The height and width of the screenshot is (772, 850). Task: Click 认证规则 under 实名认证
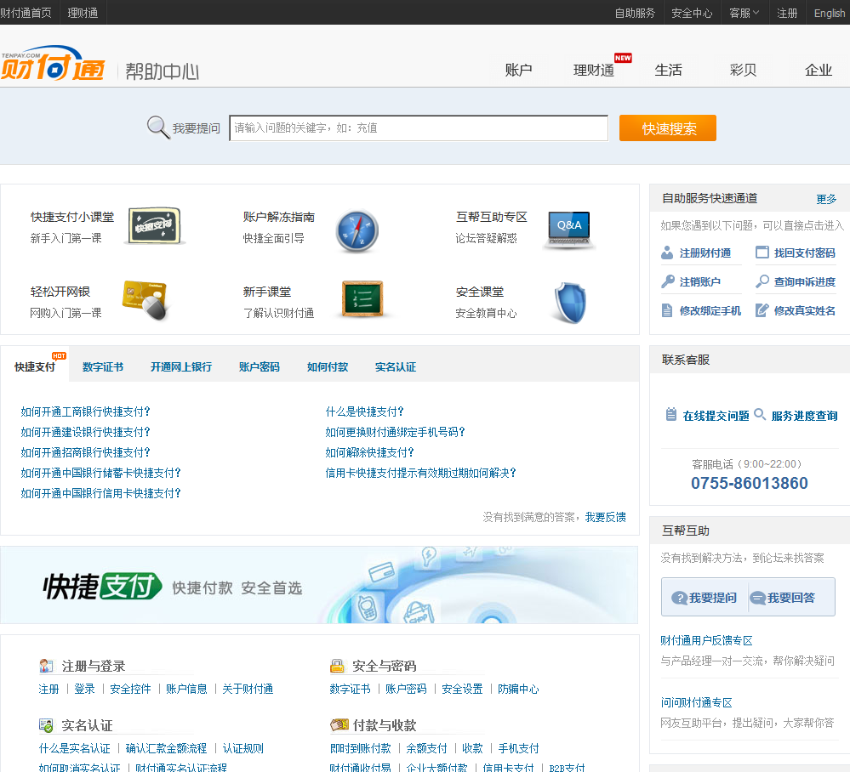click(x=242, y=749)
